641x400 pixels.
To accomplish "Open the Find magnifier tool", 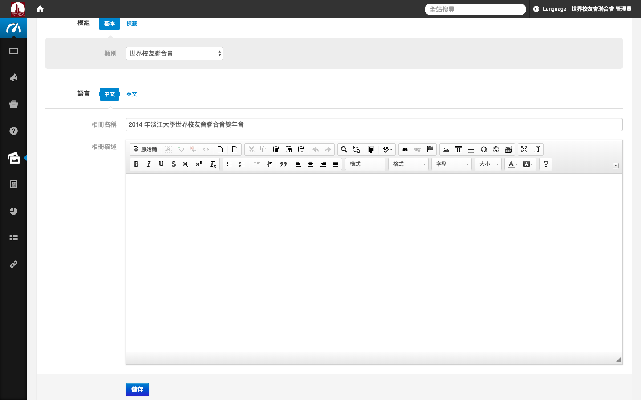I will [x=344, y=149].
